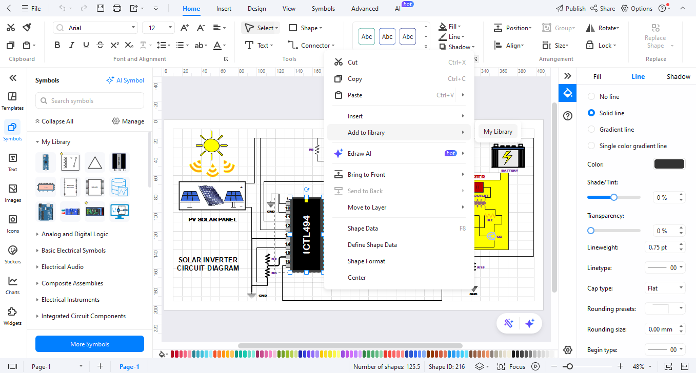Switch to the Shadow tab in right panel
The height and width of the screenshot is (373, 696).
click(x=678, y=76)
